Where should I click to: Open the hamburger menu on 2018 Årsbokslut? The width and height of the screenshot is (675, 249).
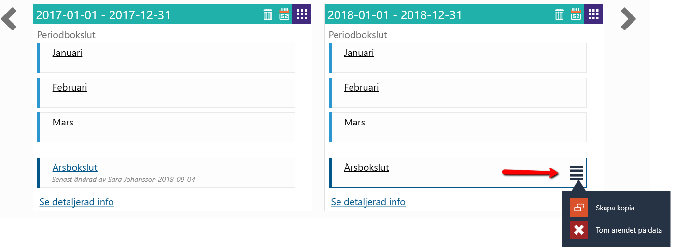click(x=577, y=173)
